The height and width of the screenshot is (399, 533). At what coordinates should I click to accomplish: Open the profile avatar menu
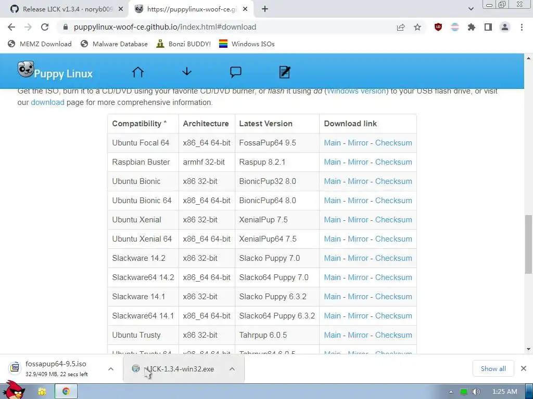click(505, 27)
